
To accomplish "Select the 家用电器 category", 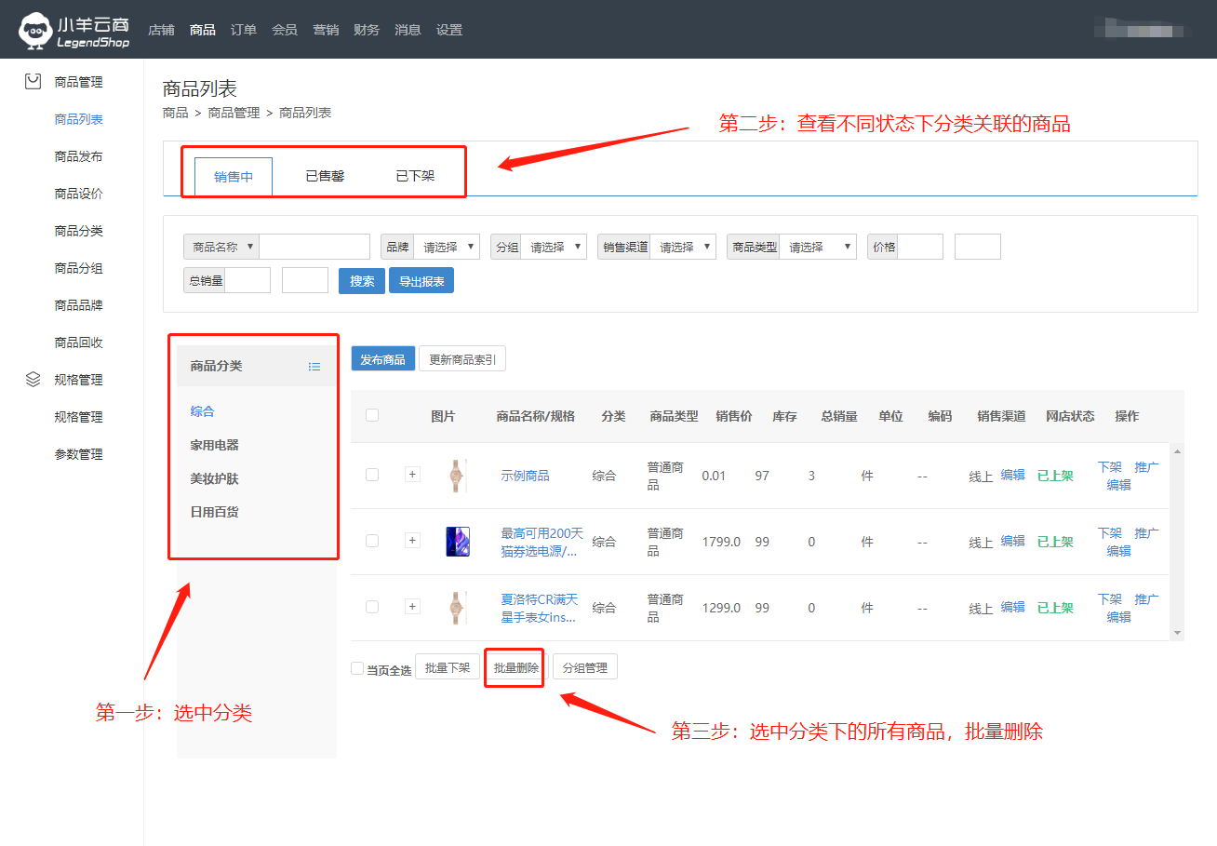I will point(215,445).
